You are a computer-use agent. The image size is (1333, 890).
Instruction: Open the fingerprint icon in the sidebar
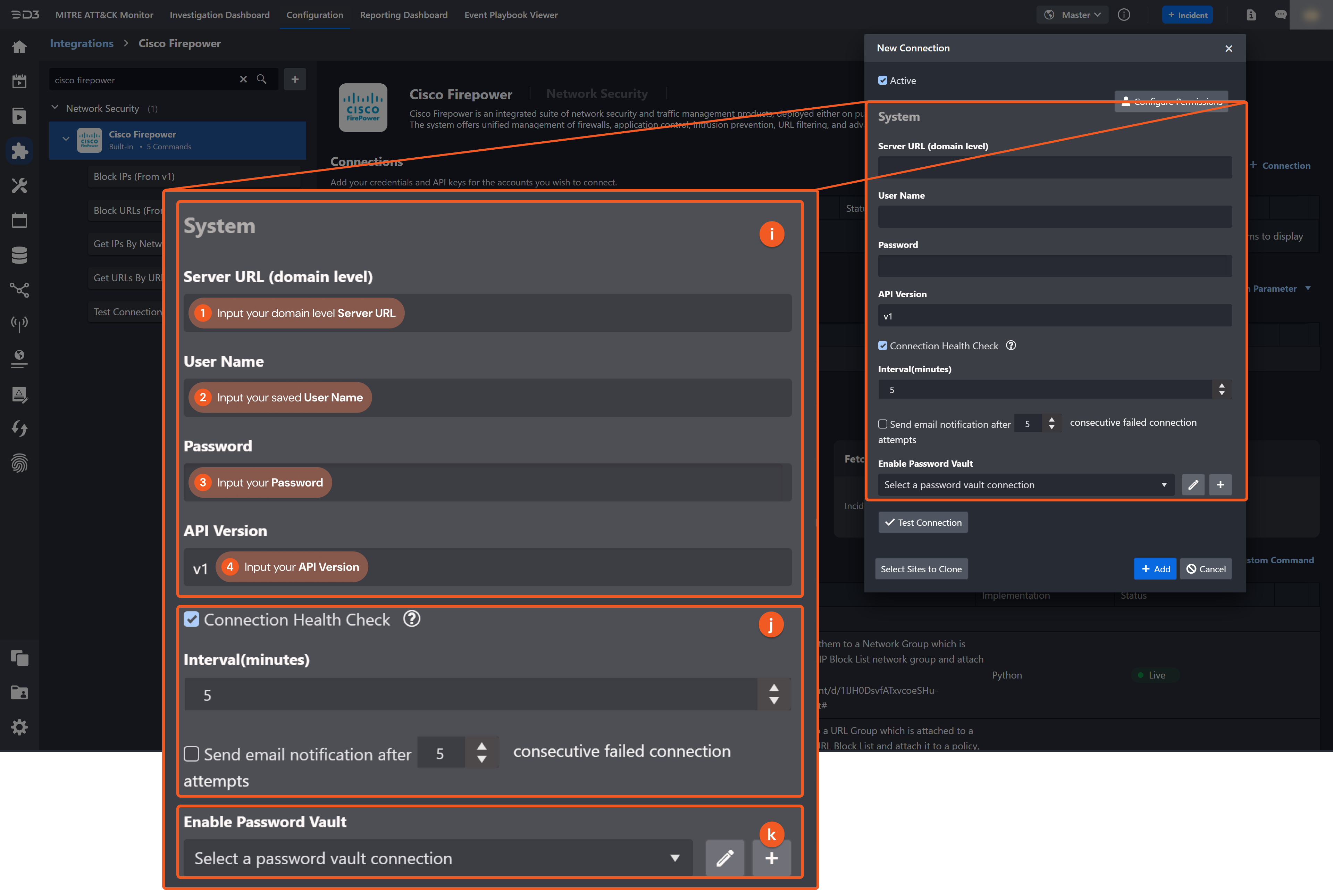click(19, 464)
